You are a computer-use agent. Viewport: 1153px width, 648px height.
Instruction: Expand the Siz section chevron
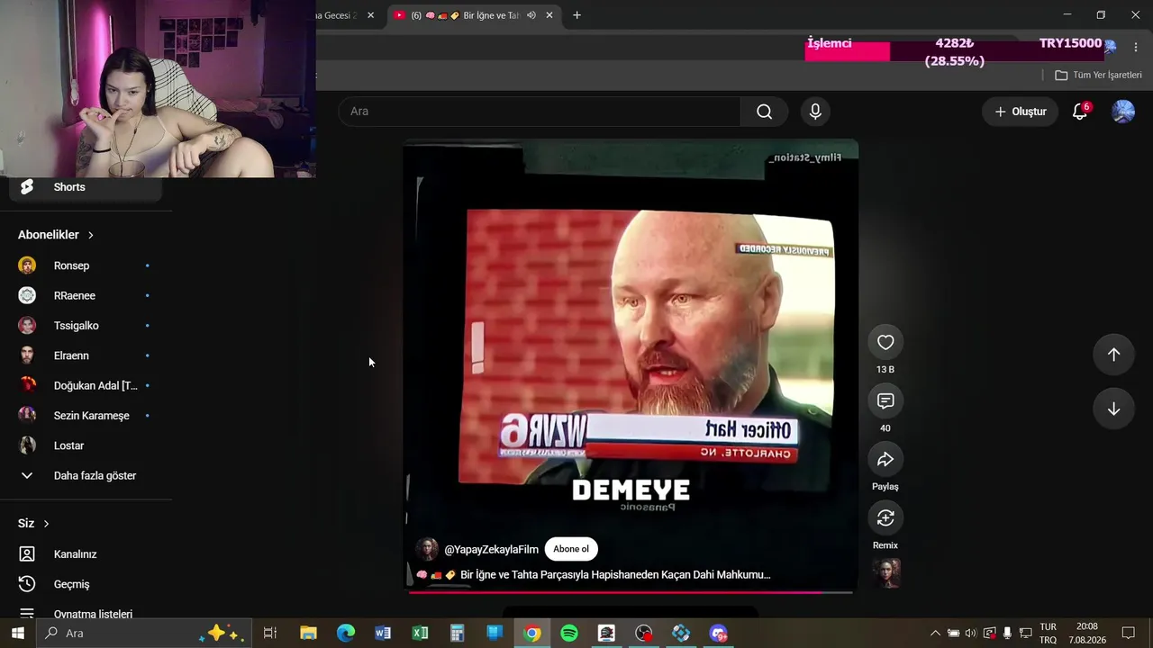click(46, 524)
